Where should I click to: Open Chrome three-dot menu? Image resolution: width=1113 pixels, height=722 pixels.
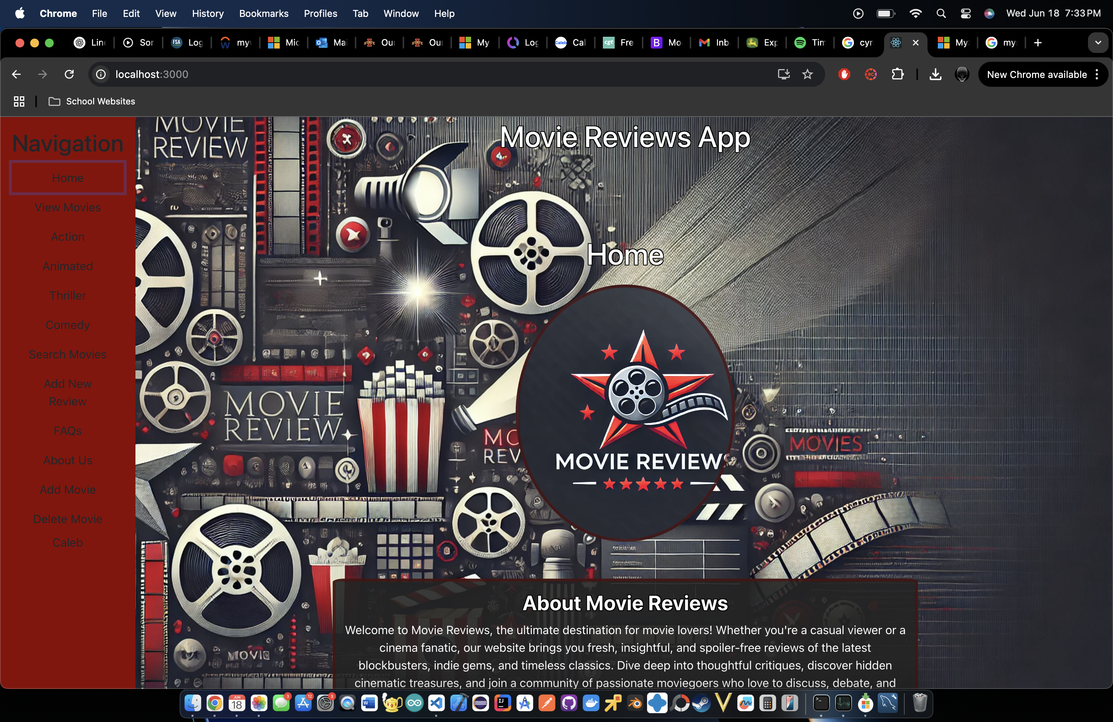tap(1097, 74)
